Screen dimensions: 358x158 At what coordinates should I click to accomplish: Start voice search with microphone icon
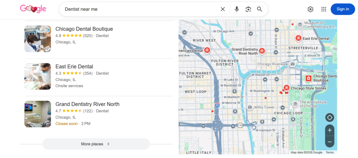(237, 9)
